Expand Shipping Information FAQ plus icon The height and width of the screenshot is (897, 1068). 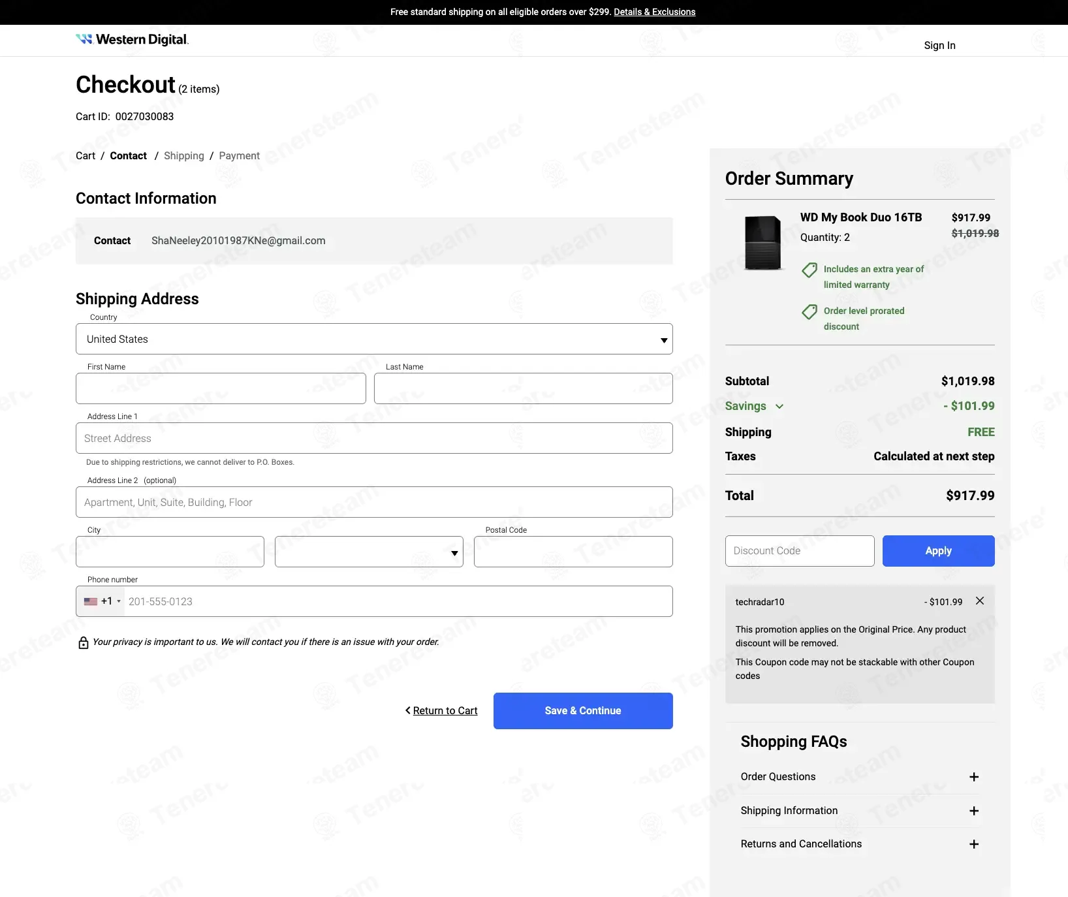[x=974, y=811]
